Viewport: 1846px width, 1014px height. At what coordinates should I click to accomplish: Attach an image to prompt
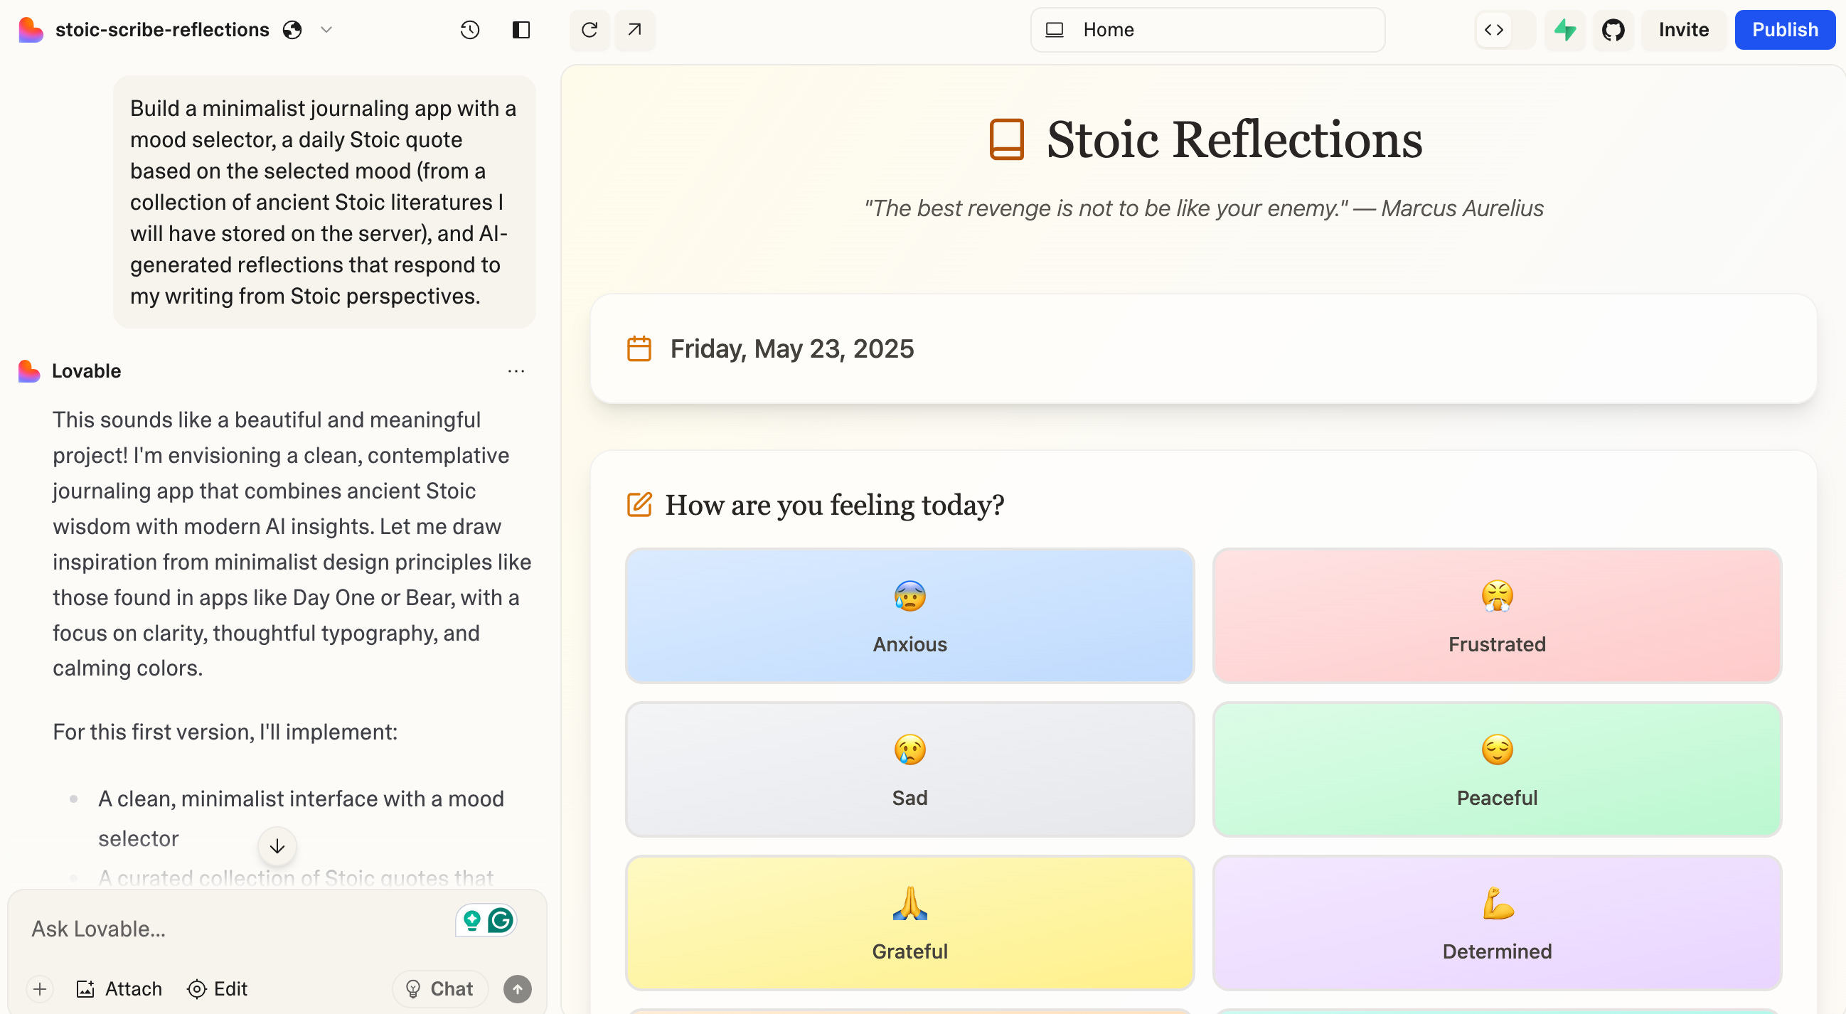[x=119, y=989]
